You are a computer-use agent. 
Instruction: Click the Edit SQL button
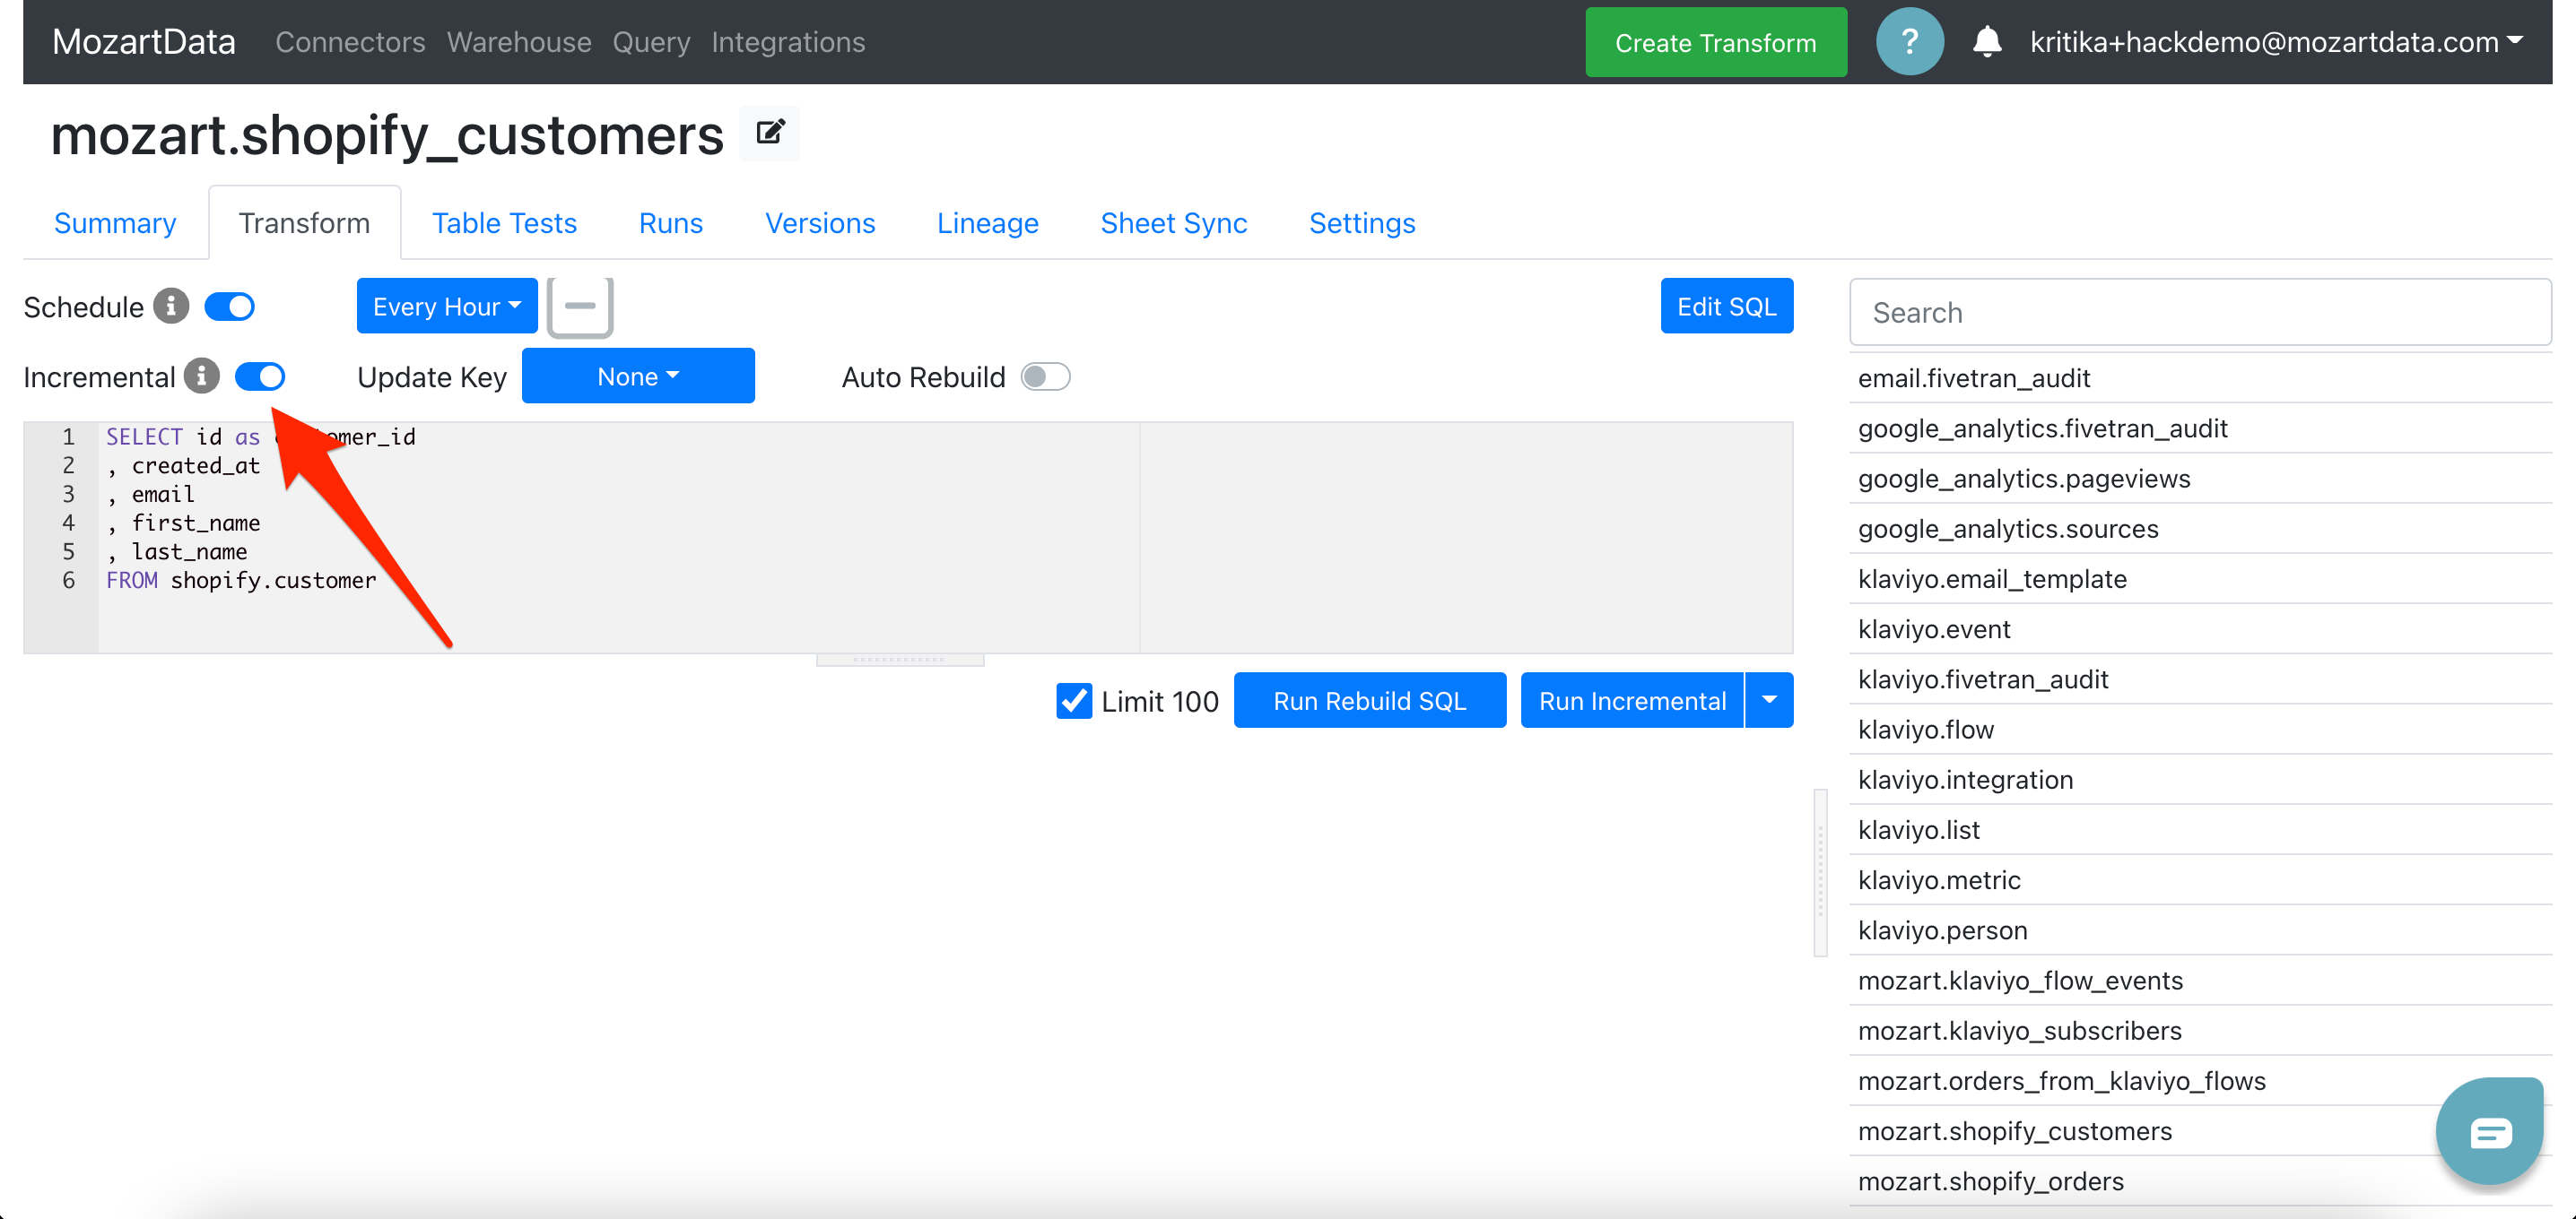1726,306
